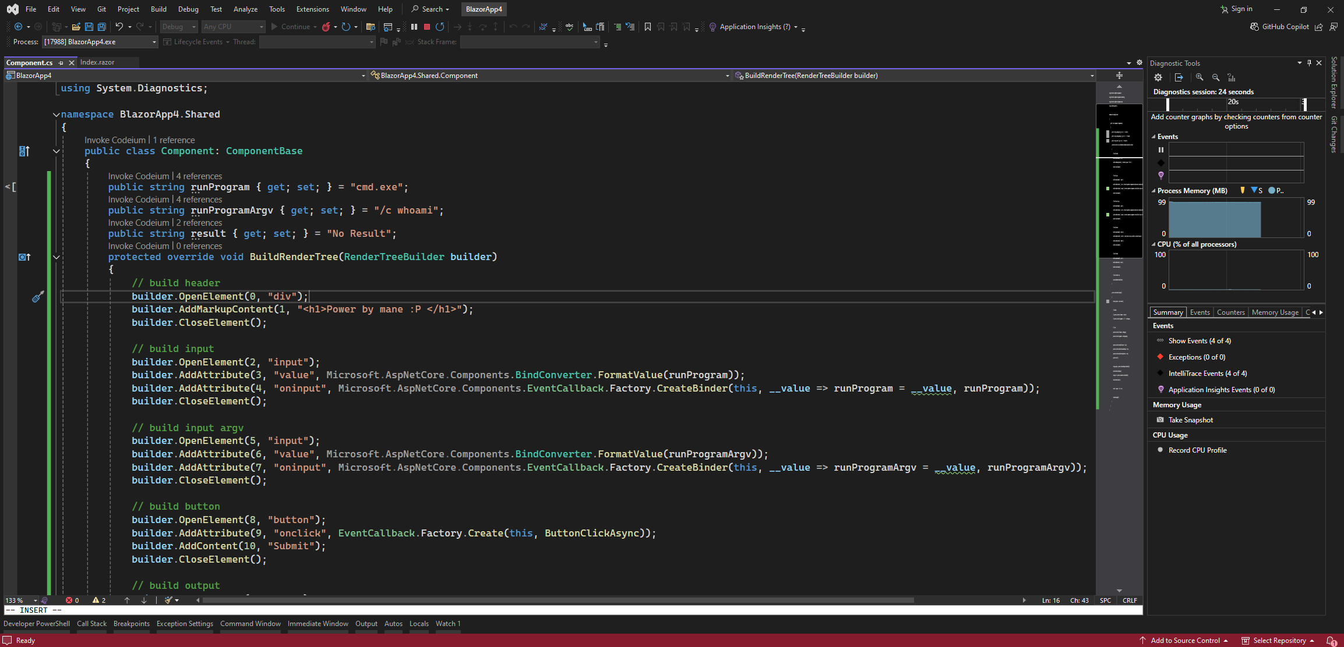Click IntelliTrace Events (4 of 4) link
The height and width of the screenshot is (647, 1344).
tap(1208, 374)
